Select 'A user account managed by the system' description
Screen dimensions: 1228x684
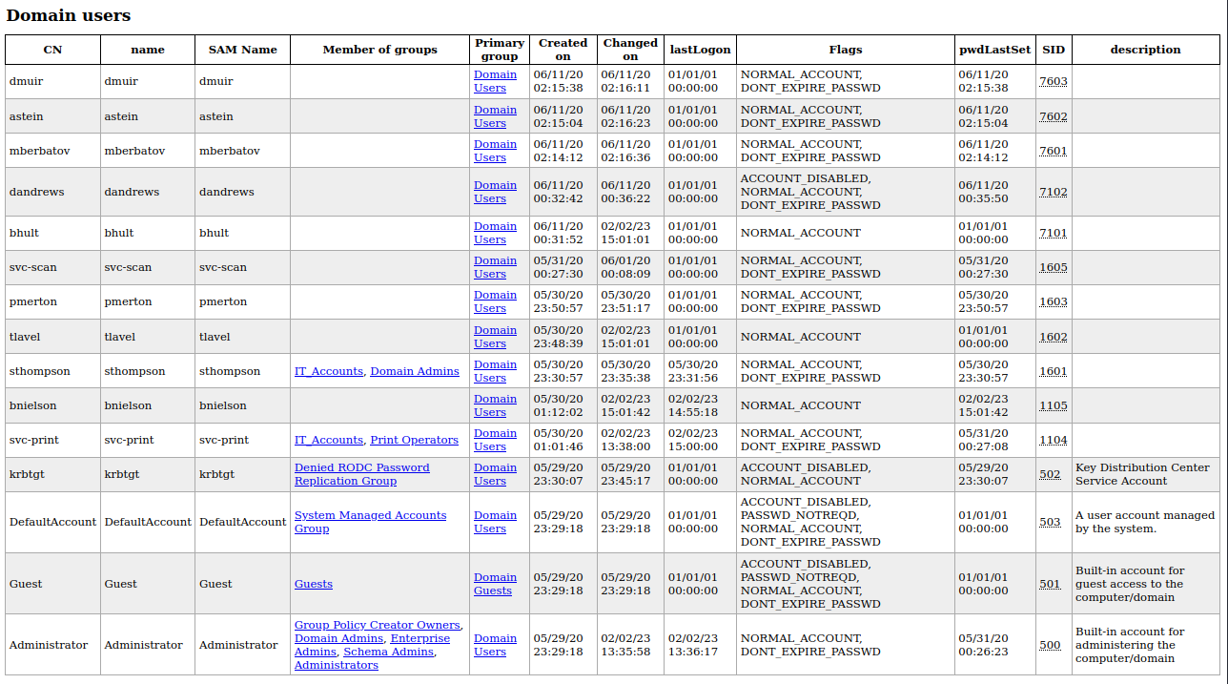coord(1145,522)
